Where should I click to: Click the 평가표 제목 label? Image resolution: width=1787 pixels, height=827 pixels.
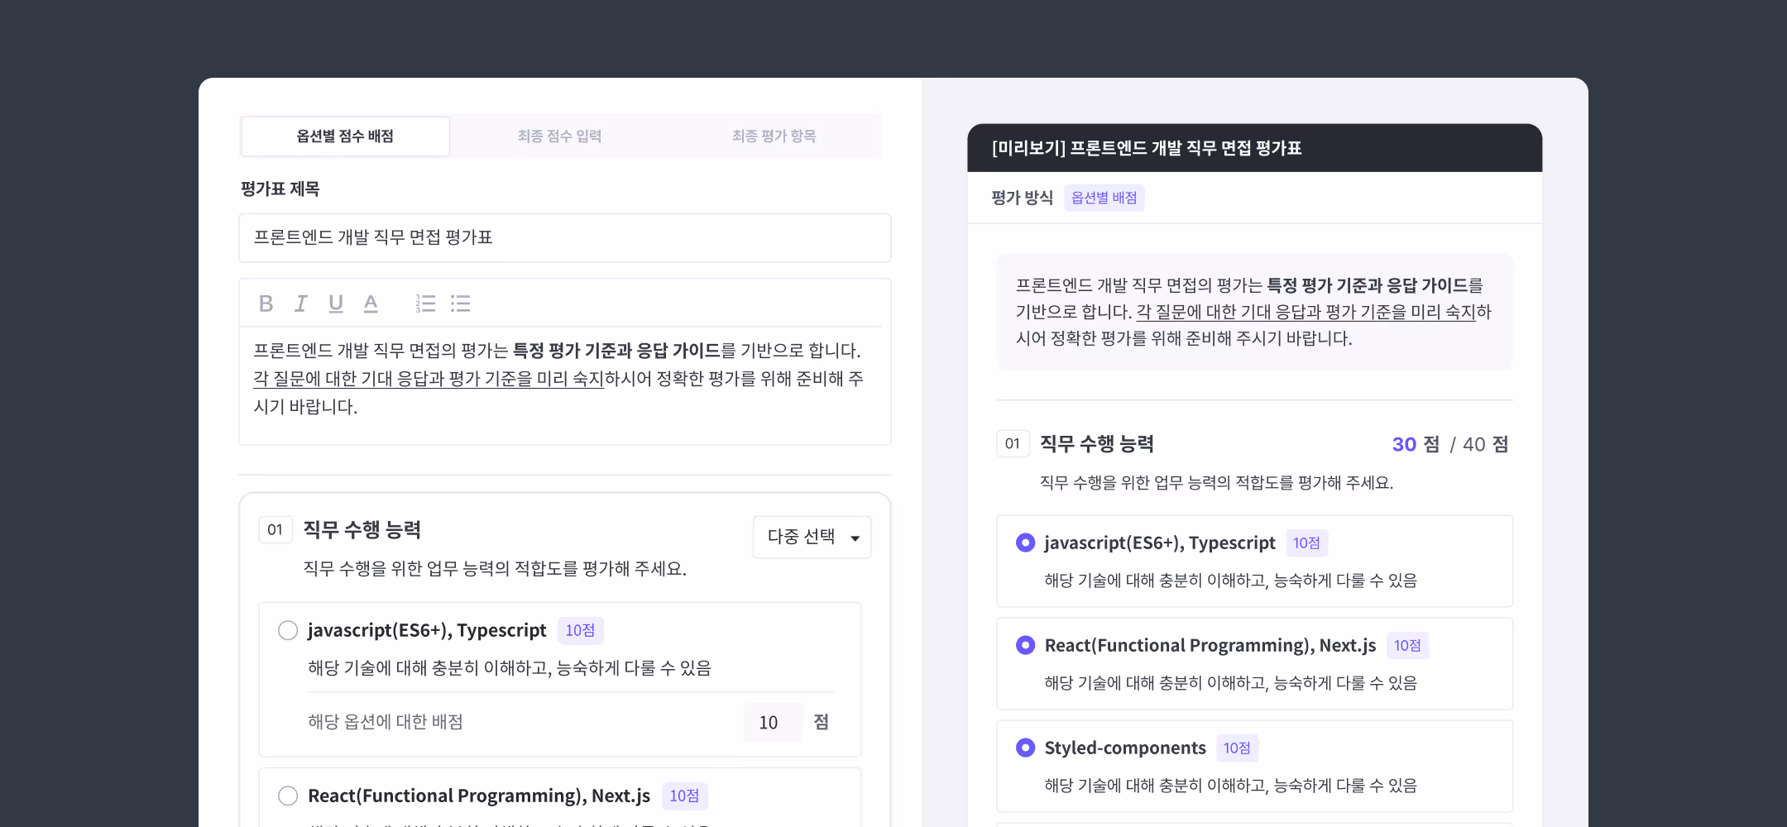[x=280, y=189]
